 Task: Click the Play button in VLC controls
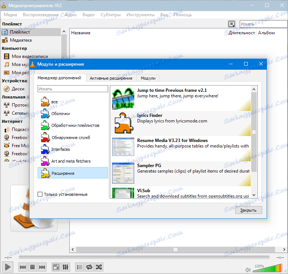tap(7, 267)
